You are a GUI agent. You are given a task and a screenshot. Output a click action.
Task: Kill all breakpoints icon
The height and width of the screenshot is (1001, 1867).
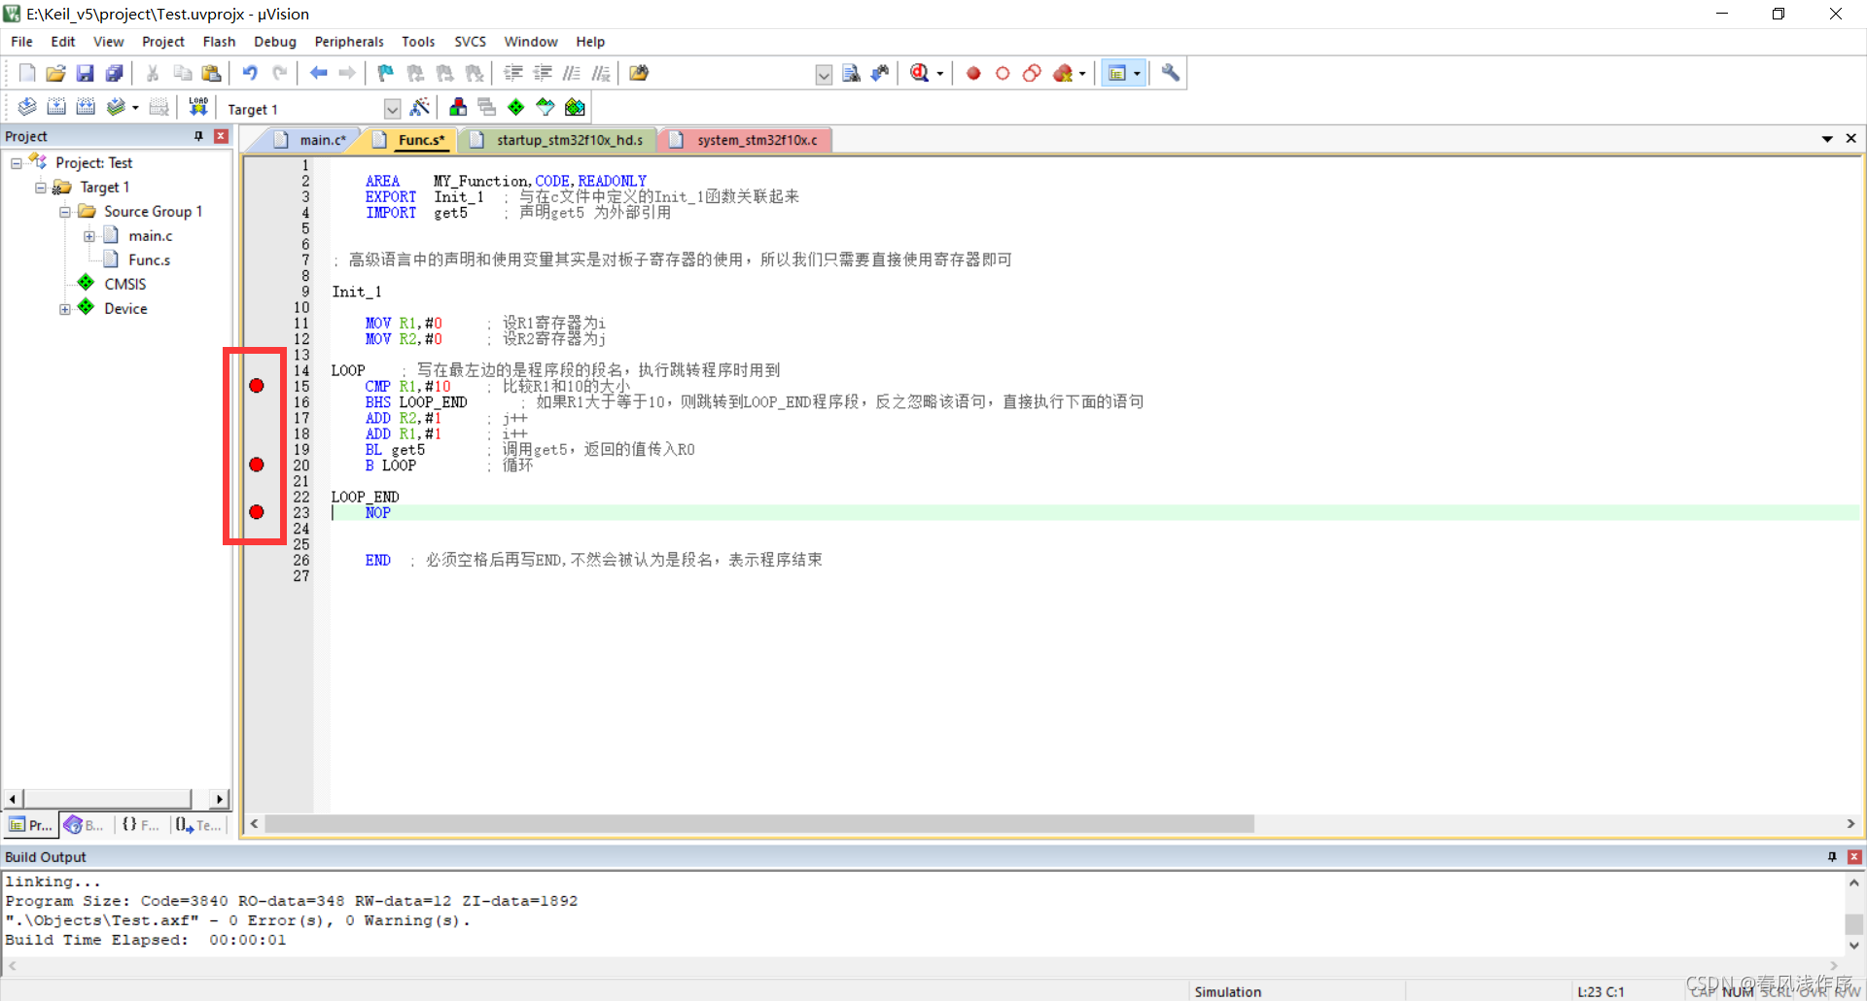(1063, 73)
